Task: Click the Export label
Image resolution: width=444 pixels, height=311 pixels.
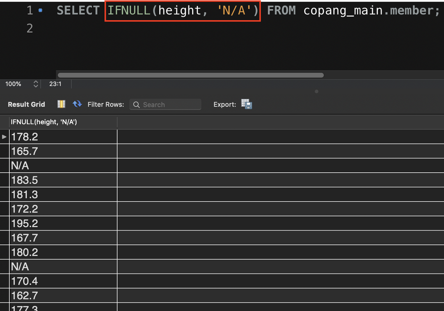Action: coord(225,104)
